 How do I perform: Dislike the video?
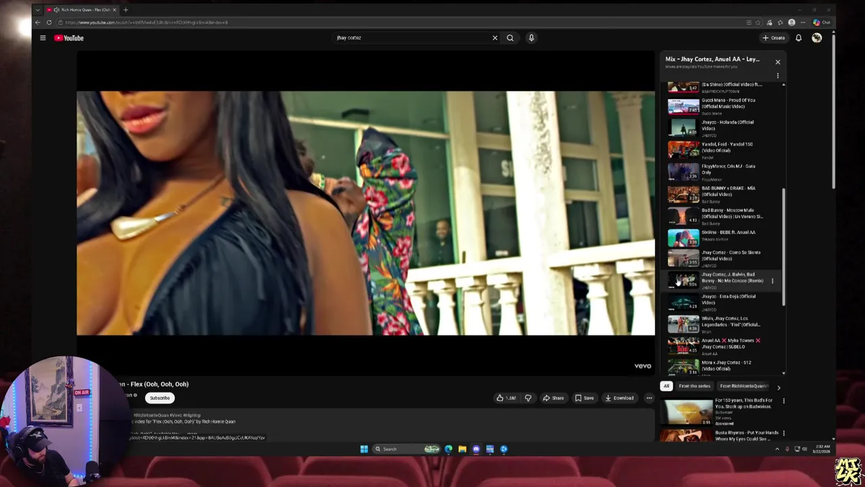pos(528,398)
